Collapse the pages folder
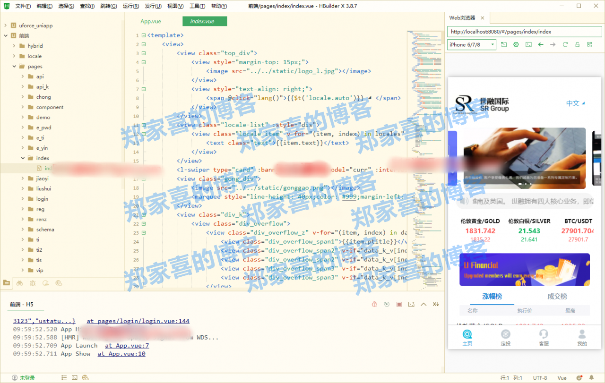 (x=14, y=67)
